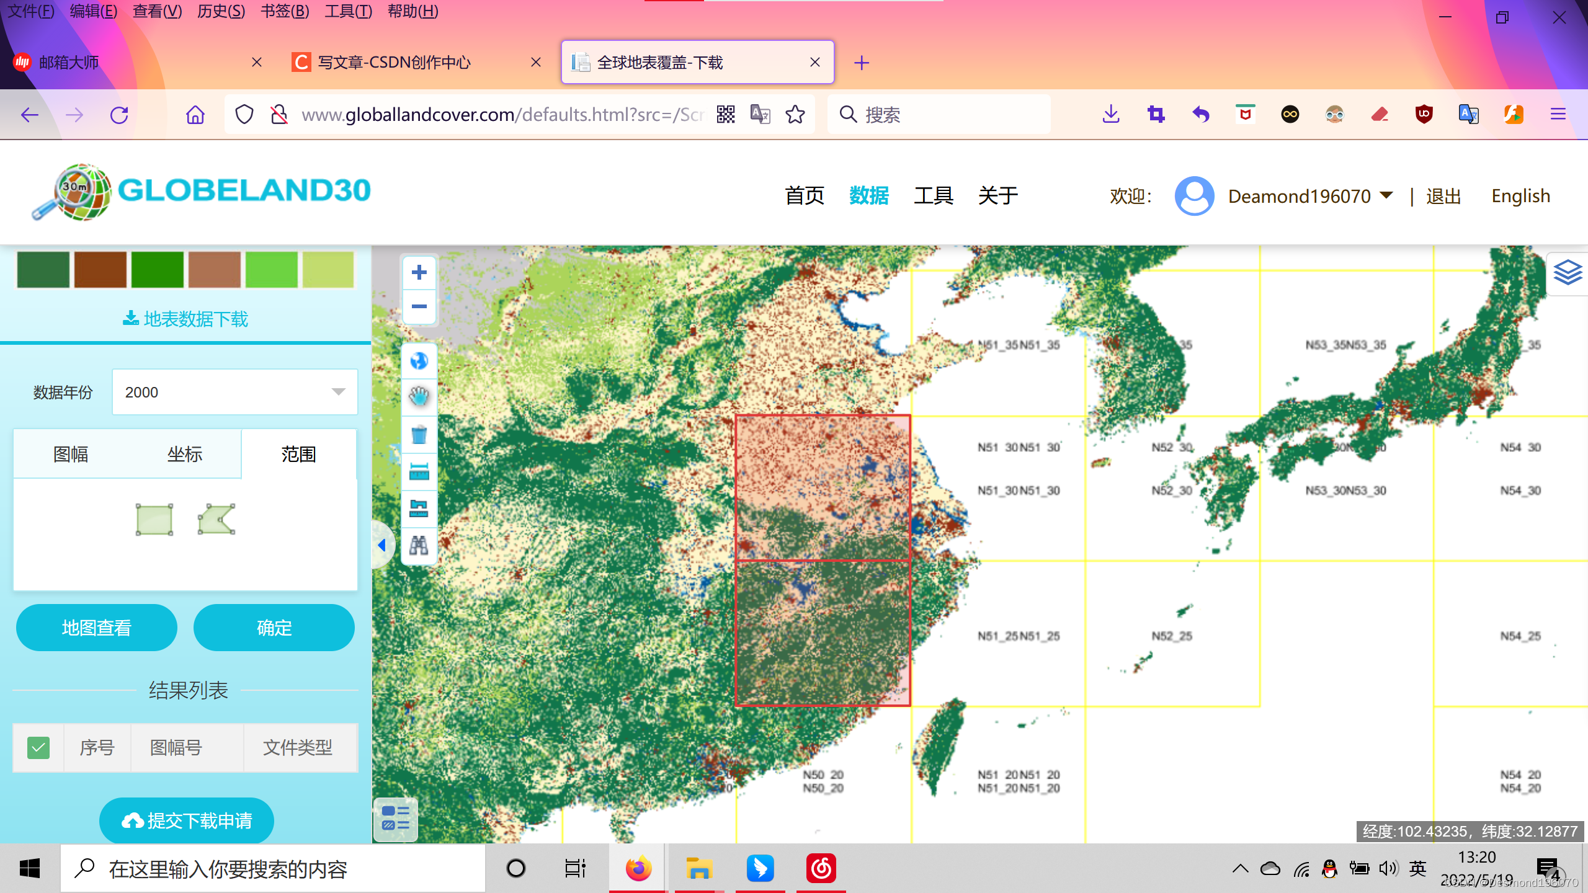Screen dimensions: 1588x893
Task: Click the globe full-extent map icon
Action: click(419, 361)
